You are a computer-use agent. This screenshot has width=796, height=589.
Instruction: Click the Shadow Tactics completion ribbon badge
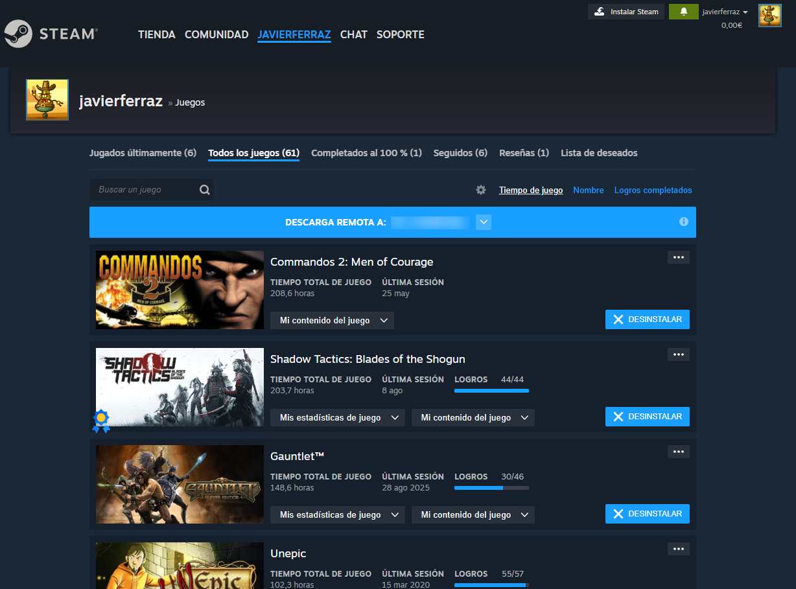100,421
